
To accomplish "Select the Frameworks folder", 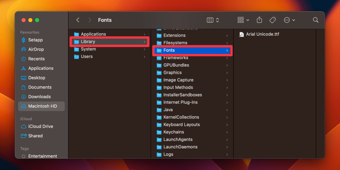I will pyautogui.click(x=176, y=58).
